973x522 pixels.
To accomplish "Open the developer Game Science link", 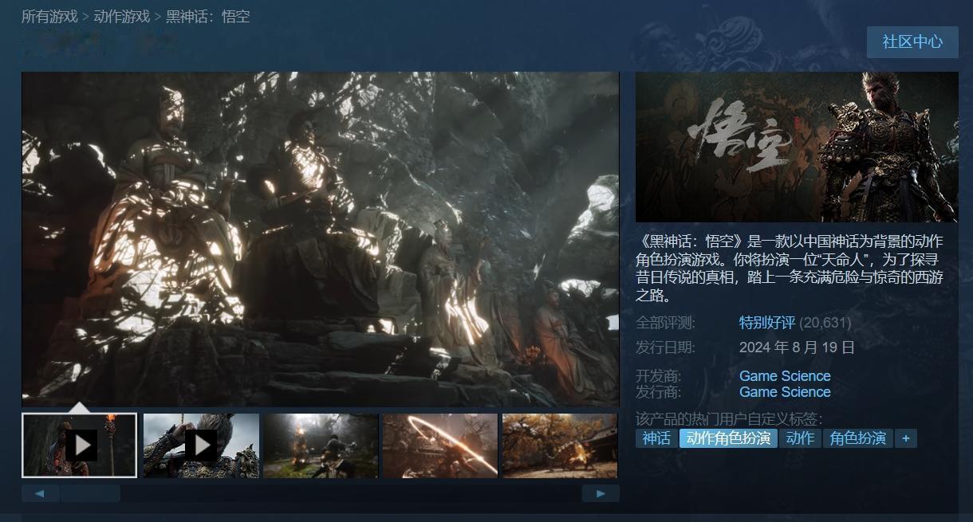I will (x=785, y=376).
